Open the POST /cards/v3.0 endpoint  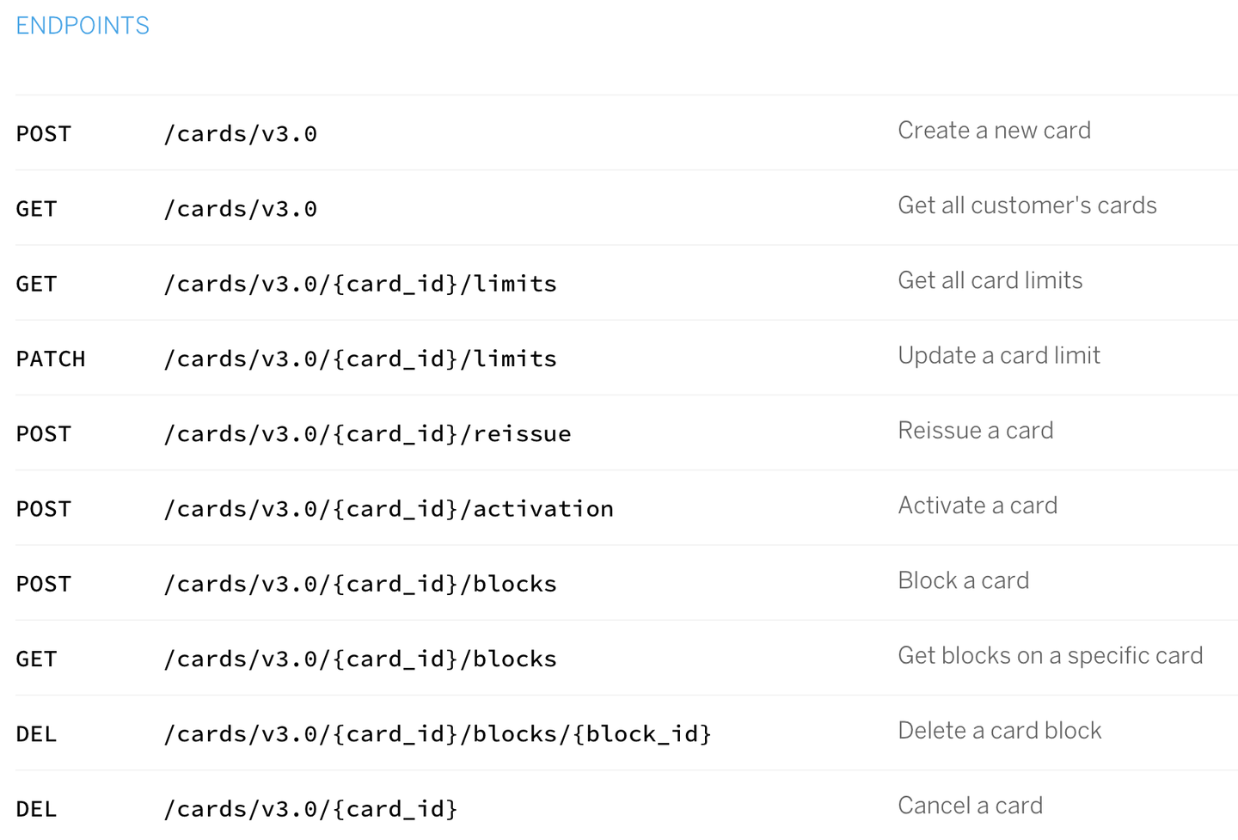point(240,134)
